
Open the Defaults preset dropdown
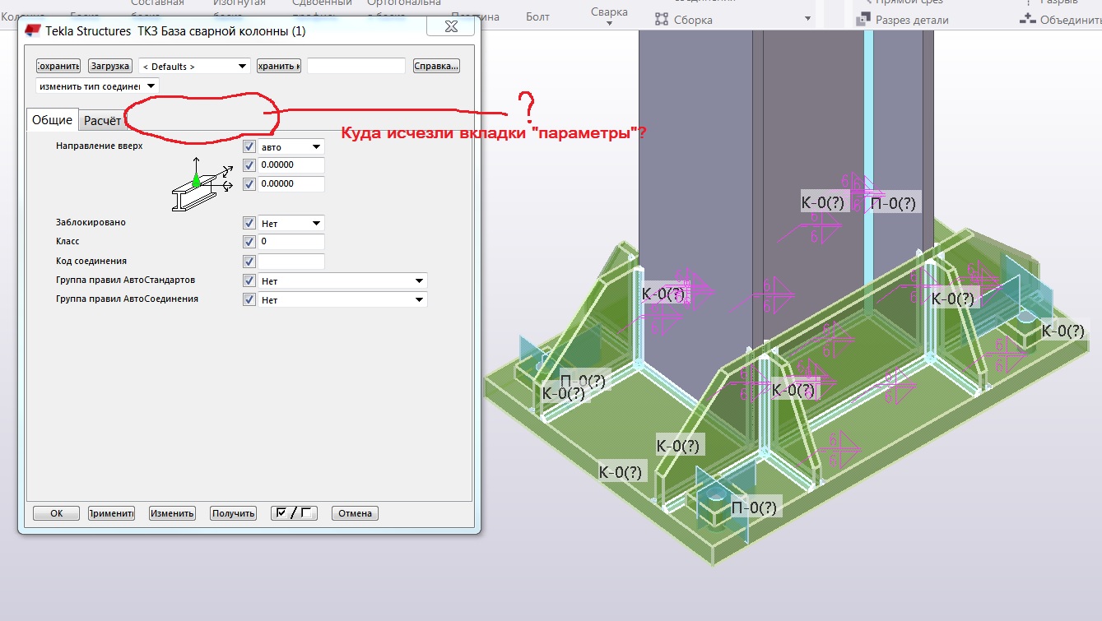click(x=194, y=66)
